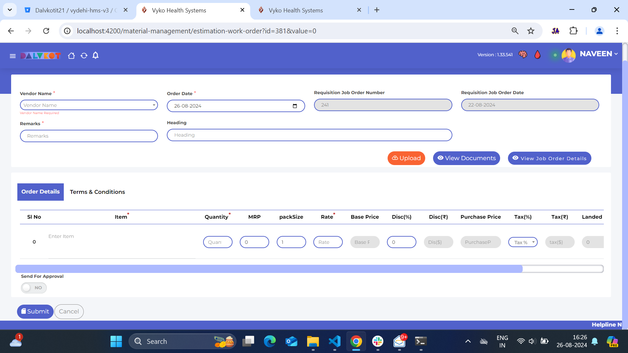Open View Documents eye button

[466, 158]
